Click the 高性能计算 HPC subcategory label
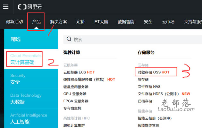Viewport: 202px width, 128px height. coord(77,118)
